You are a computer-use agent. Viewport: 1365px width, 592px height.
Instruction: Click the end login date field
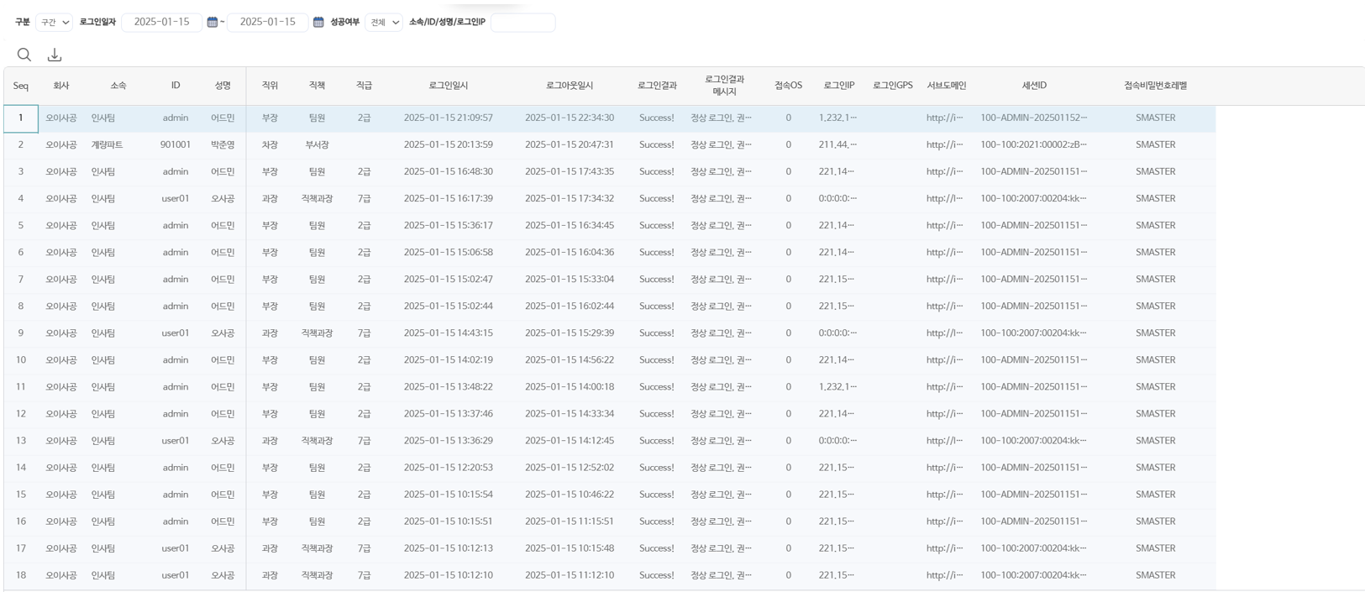(267, 22)
